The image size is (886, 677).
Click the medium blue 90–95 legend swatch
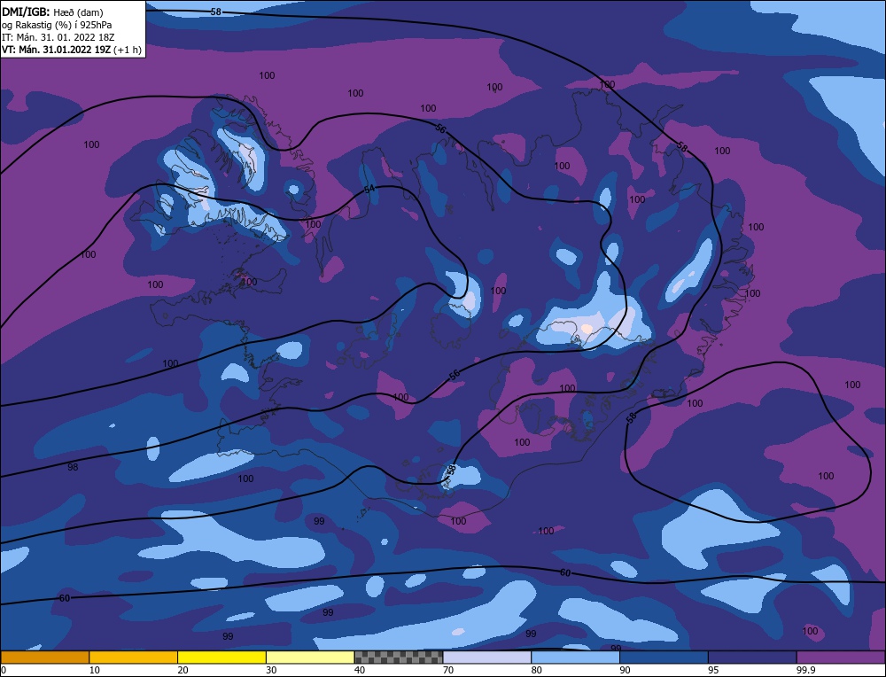(664, 657)
